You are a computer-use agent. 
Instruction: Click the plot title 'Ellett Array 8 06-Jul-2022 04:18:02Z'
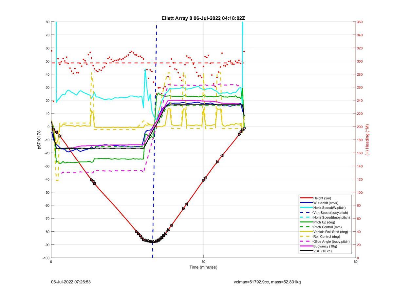pyautogui.click(x=203, y=18)
